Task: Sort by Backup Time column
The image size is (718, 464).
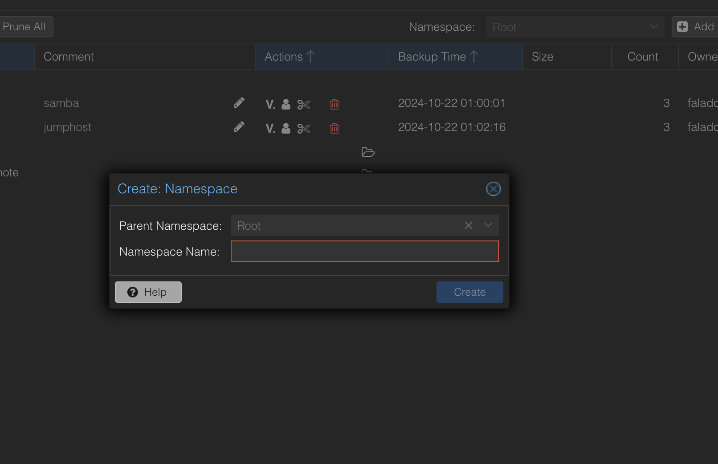Action: pos(455,57)
